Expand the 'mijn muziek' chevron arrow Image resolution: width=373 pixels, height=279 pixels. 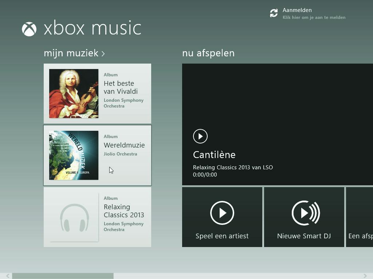click(x=103, y=54)
